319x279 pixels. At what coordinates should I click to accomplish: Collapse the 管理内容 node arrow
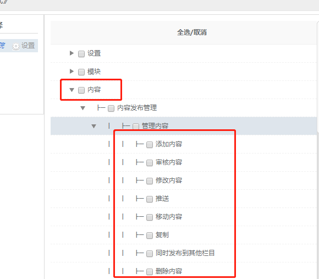click(94, 126)
